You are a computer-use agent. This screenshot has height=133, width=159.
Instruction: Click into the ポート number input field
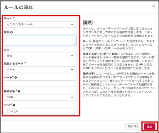click(x=40, y=84)
